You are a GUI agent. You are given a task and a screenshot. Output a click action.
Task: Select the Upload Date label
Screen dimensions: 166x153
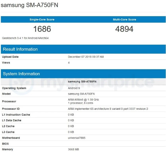click(x=10, y=57)
